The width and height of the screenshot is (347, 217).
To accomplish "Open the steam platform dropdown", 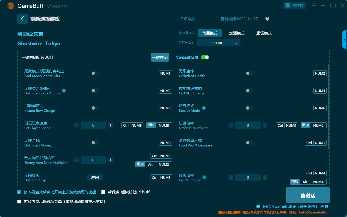I will (x=219, y=43).
